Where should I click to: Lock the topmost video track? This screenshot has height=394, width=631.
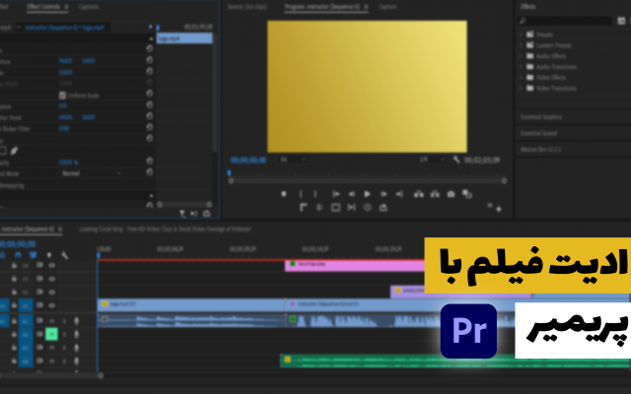(x=14, y=265)
